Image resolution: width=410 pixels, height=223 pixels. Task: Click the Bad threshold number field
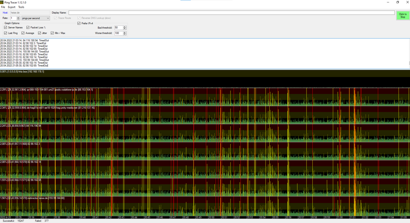(119, 28)
